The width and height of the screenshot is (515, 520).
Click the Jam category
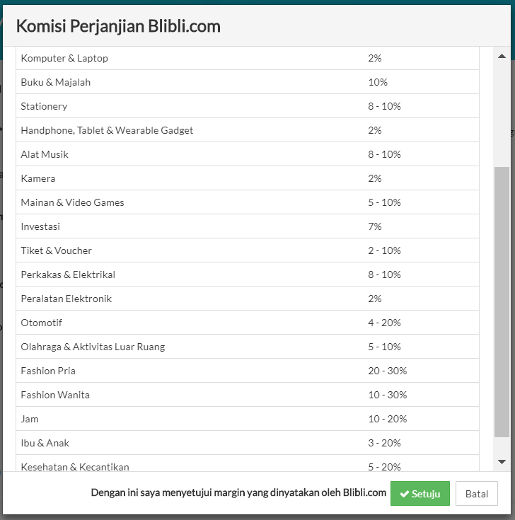point(30,419)
